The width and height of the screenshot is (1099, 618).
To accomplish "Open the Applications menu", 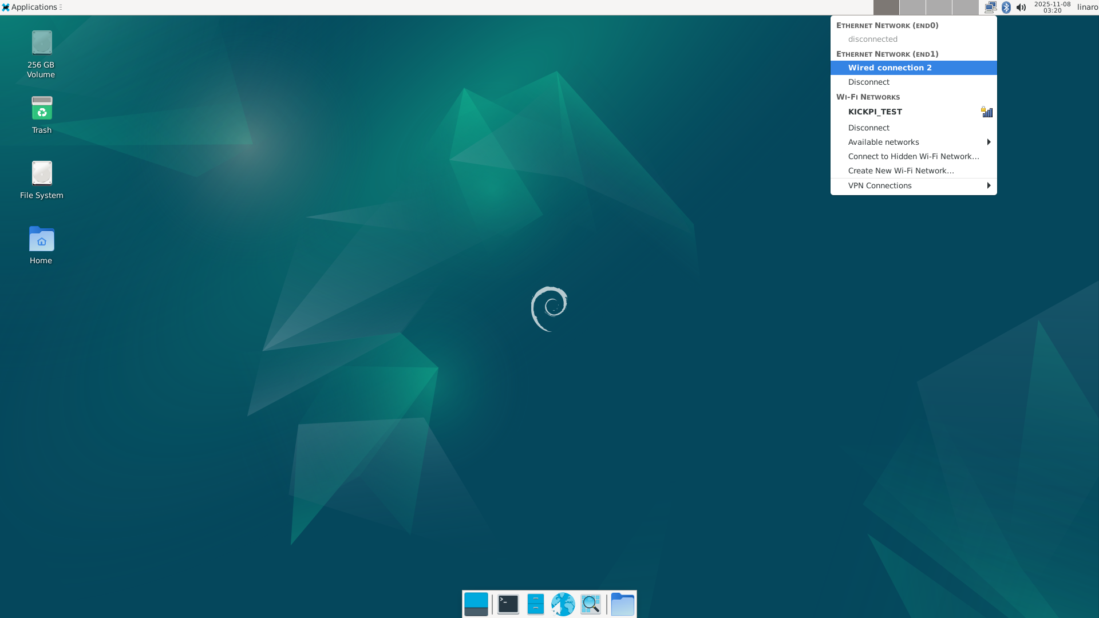I will tap(31, 7).
